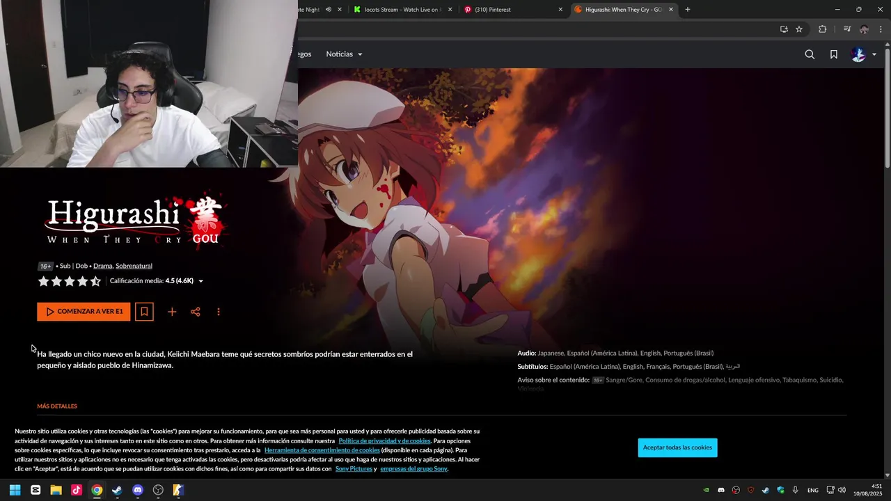Click the series synopsis mentioning Keiichi Maebara

click(x=225, y=360)
